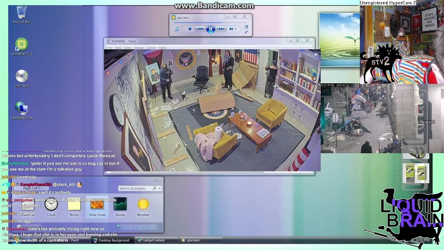Switch to glaciære taskbar button
The width and height of the screenshot is (444, 250).
pyautogui.click(x=201, y=240)
